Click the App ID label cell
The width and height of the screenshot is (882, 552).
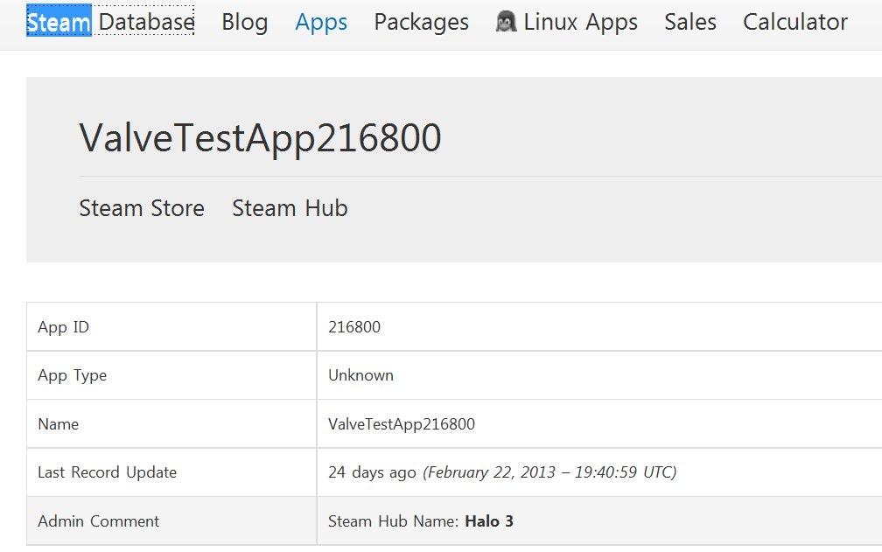[171, 326]
